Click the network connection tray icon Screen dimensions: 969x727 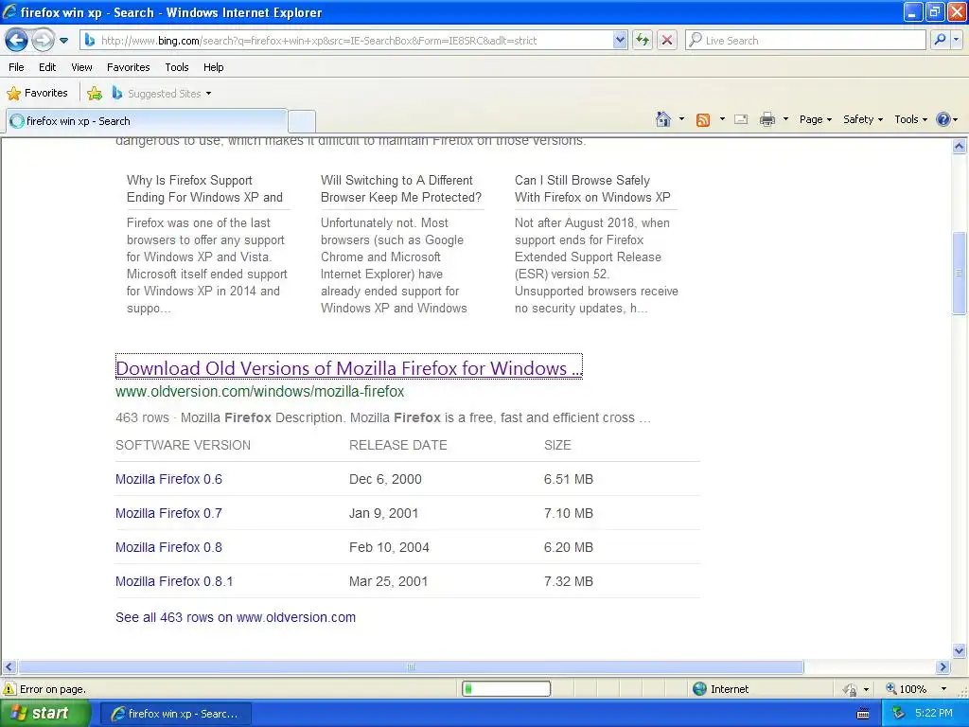pyautogui.click(x=898, y=714)
